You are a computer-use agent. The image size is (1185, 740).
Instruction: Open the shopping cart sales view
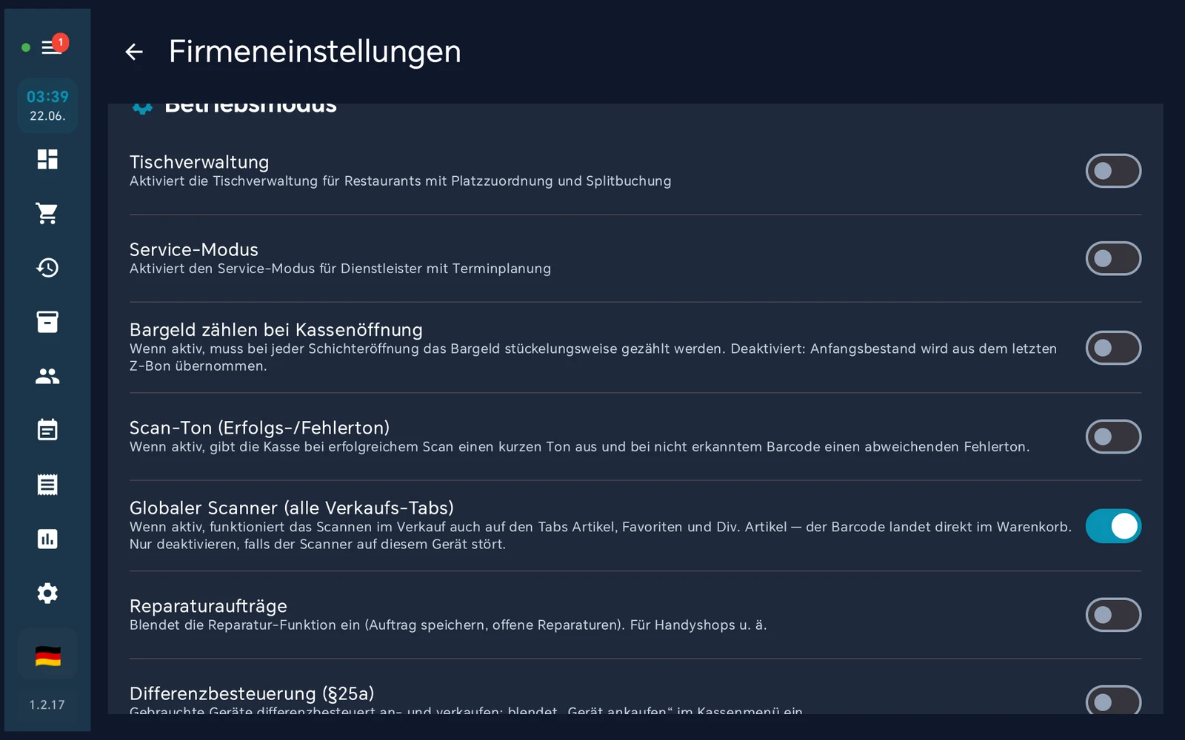tap(47, 213)
